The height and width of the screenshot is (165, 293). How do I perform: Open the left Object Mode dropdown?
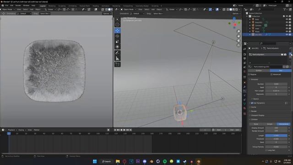tap(8, 9)
